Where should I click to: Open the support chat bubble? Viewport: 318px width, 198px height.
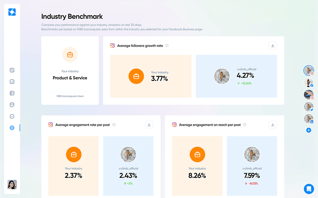coord(309,189)
